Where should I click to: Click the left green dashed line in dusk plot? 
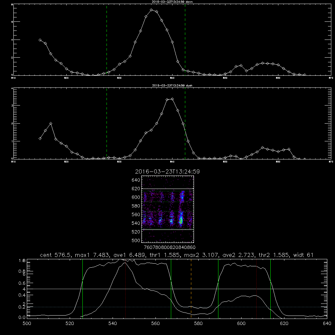click(107, 124)
